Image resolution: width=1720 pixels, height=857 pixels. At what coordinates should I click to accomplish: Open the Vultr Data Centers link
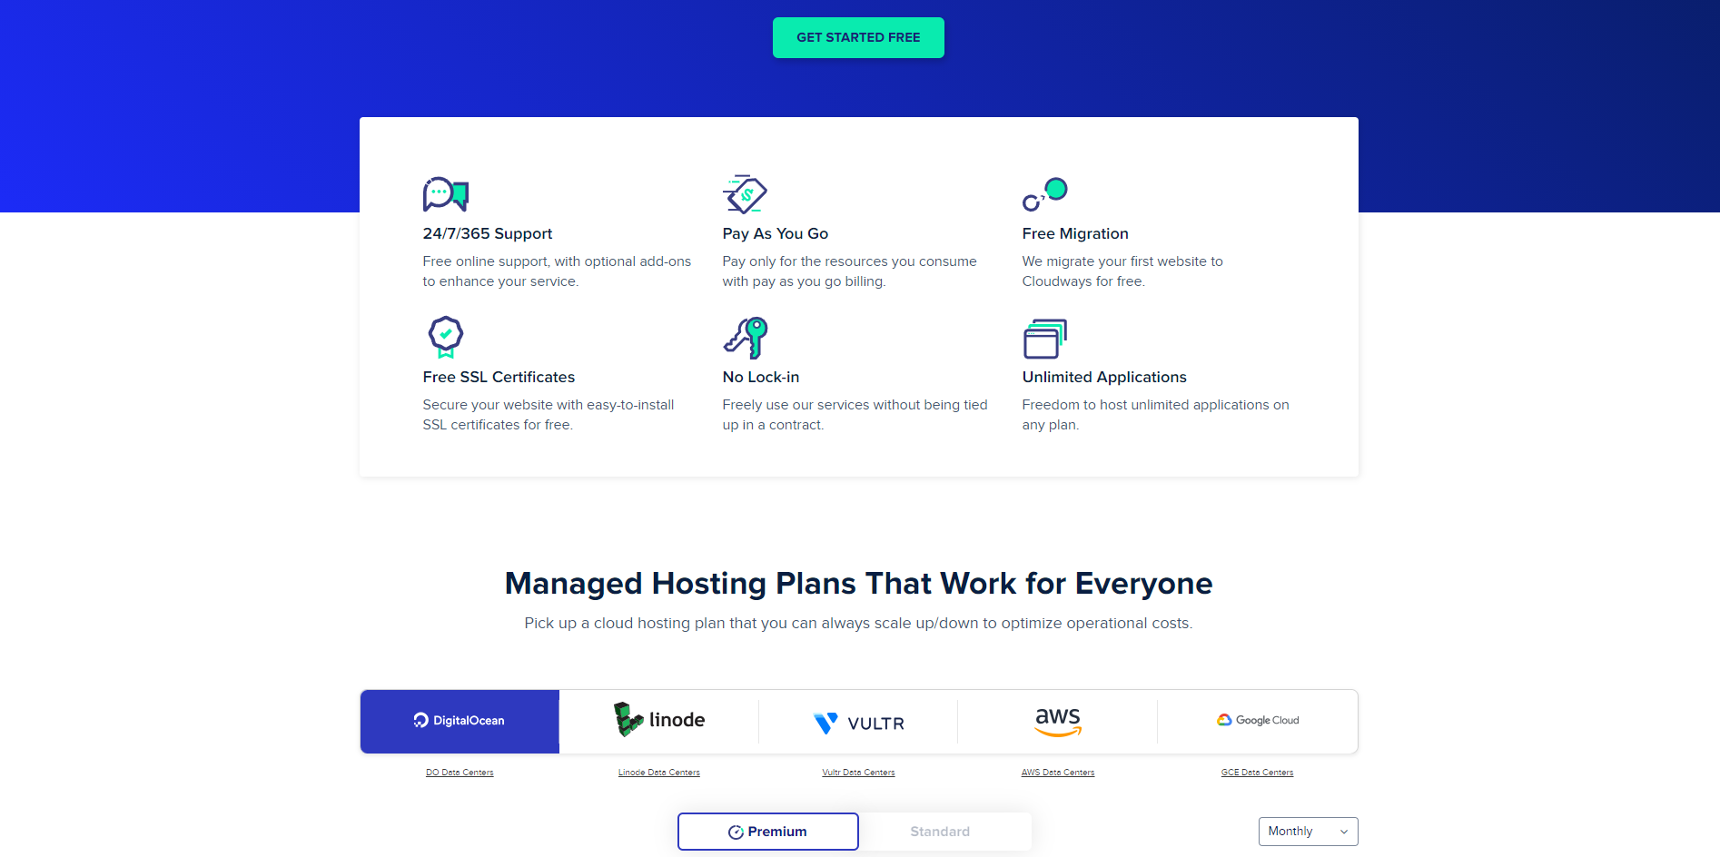coord(858,773)
